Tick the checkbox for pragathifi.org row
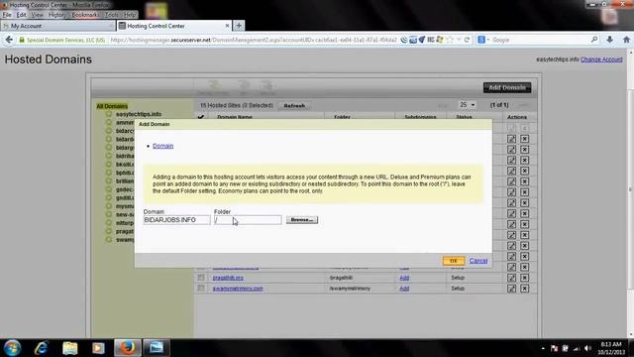 (x=201, y=278)
